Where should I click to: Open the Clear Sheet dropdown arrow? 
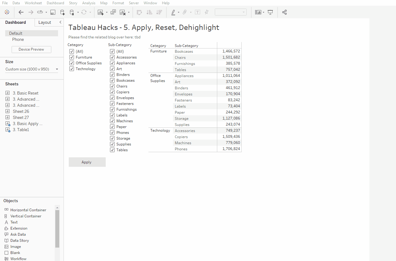coord(129,13)
